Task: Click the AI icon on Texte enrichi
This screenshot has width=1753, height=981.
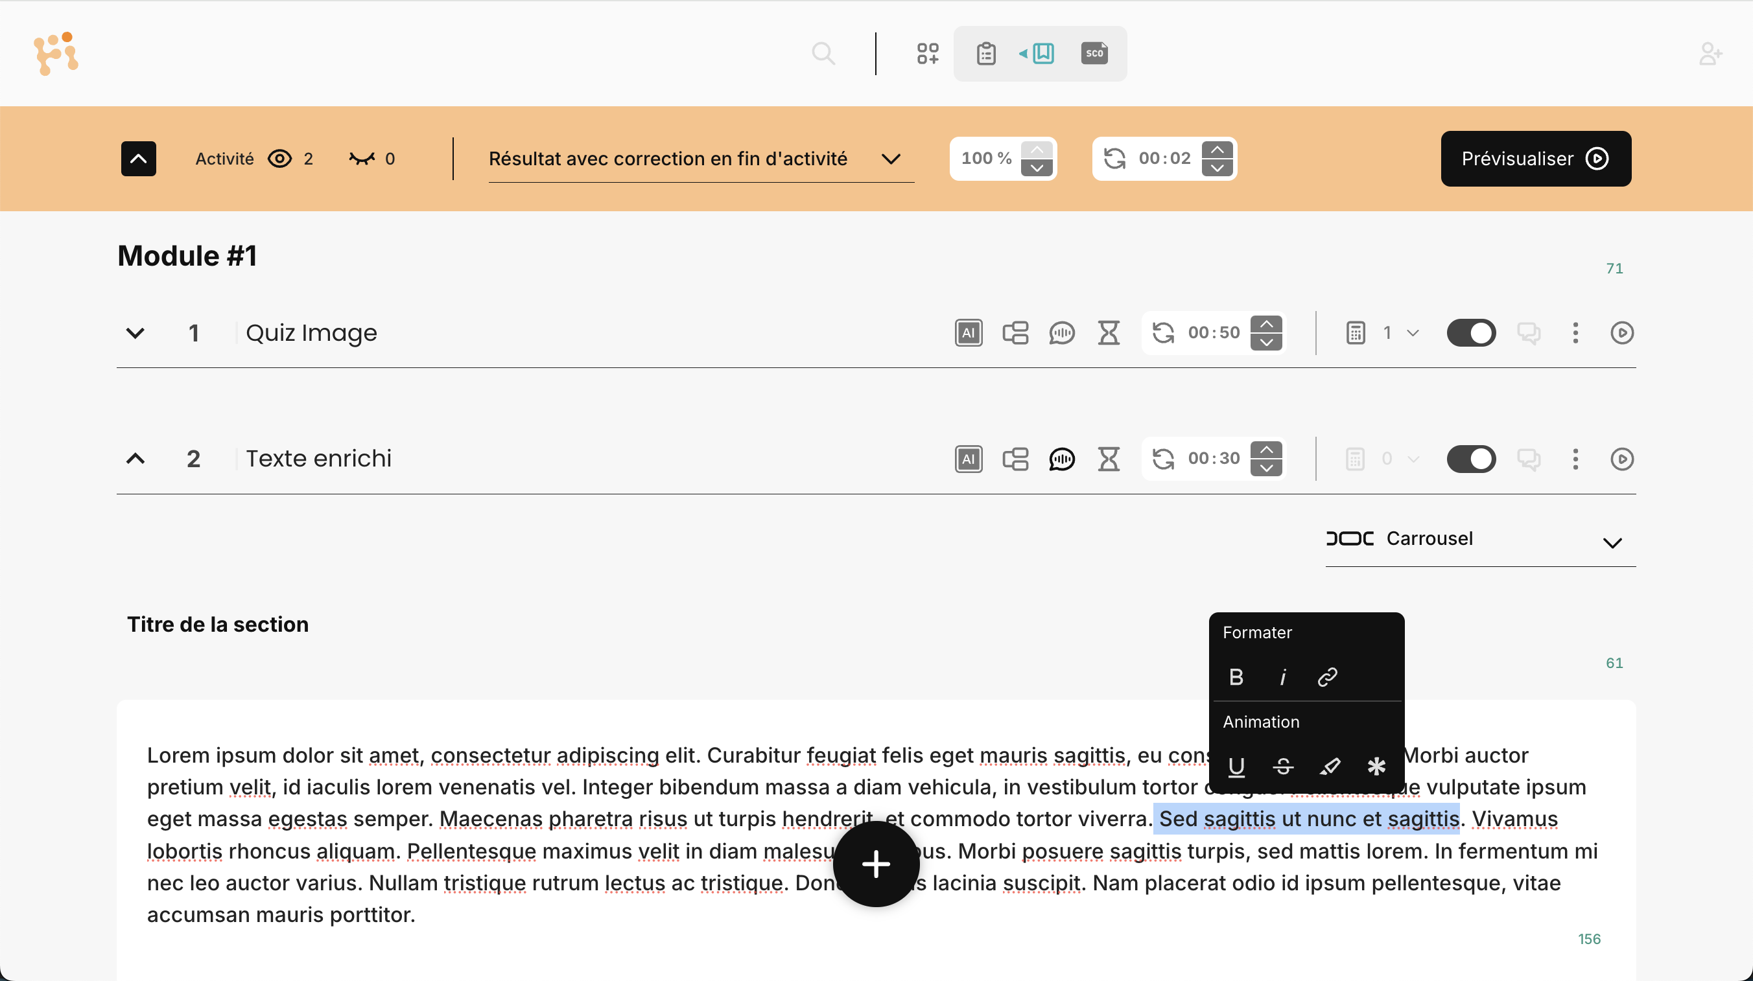Action: click(x=969, y=459)
